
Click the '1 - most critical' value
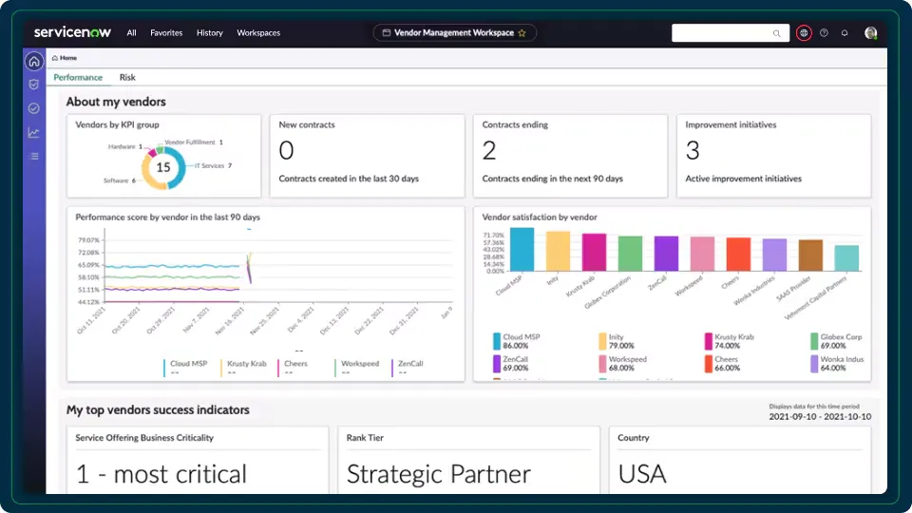pos(161,474)
